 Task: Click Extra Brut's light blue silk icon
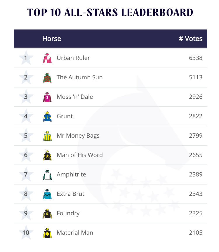coord(47,194)
